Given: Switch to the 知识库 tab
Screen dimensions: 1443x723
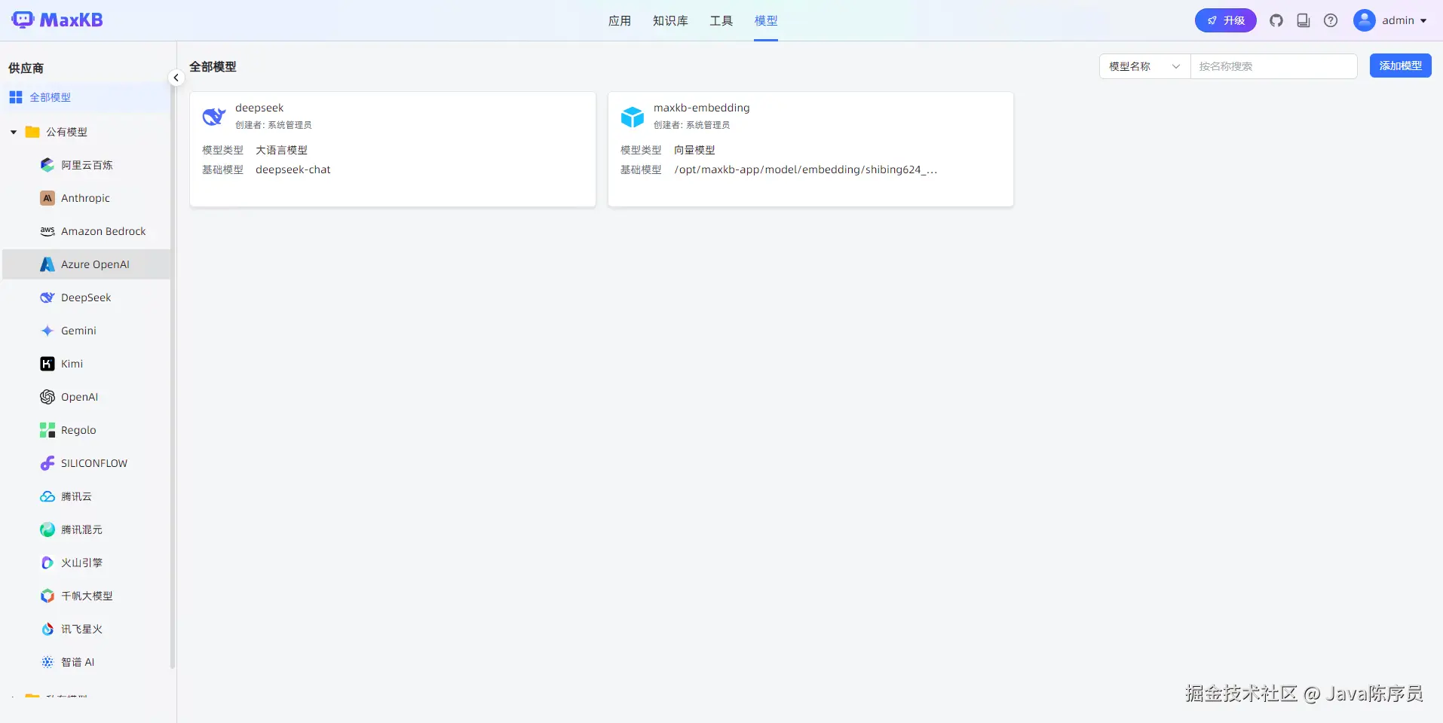Looking at the screenshot, I should [670, 21].
